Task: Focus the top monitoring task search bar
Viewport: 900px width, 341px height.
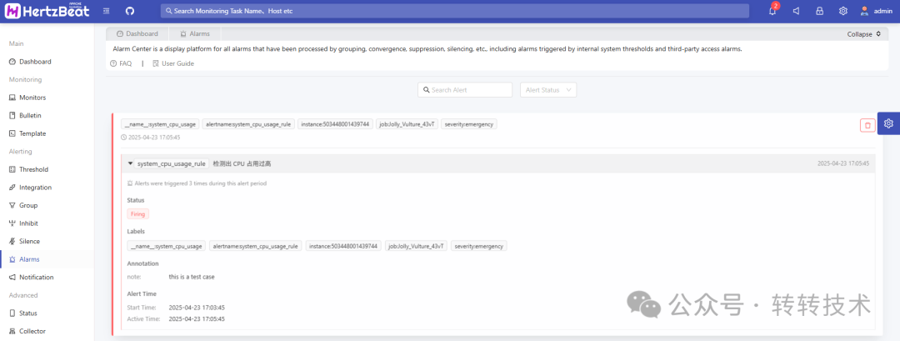Action: [455, 11]
